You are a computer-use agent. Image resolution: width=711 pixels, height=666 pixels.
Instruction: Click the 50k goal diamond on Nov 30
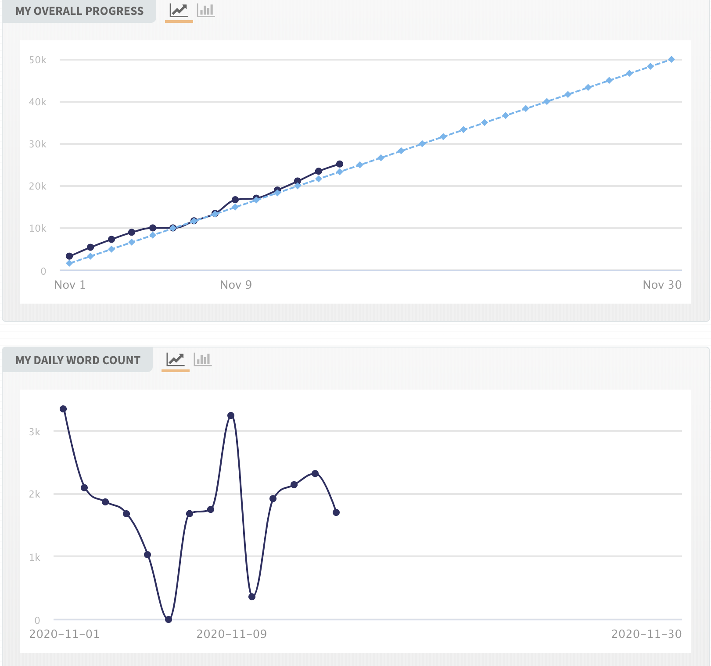tap(671, 59)
